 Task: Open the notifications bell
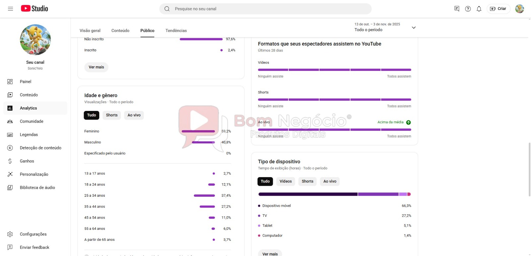[x=479, y=9]
